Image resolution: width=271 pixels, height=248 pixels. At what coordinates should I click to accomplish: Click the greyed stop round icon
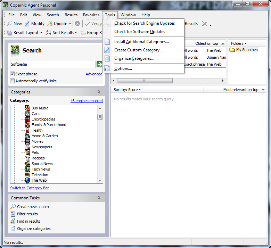tap(77, 24)
